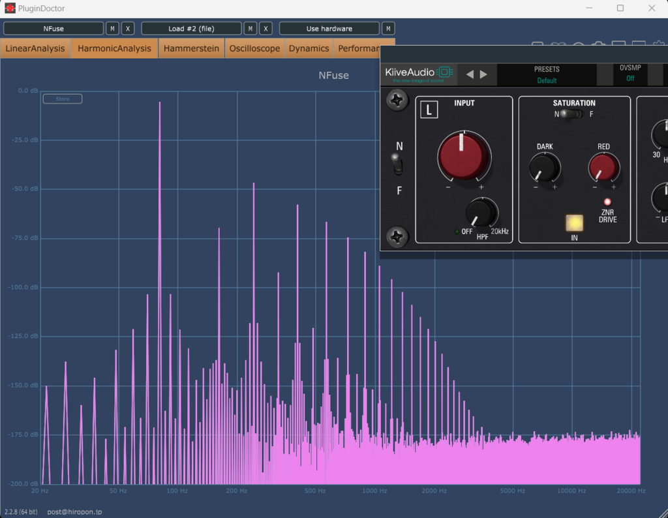Click the Store button on the graph
668x518 pixels.
pyautogui.click(x=63, y=99)
